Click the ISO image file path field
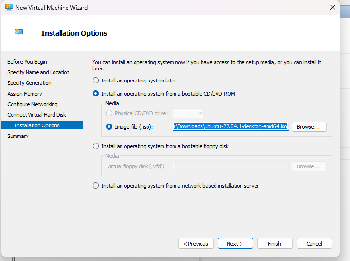Screen dimensions: 350x261 pos(231,127)
